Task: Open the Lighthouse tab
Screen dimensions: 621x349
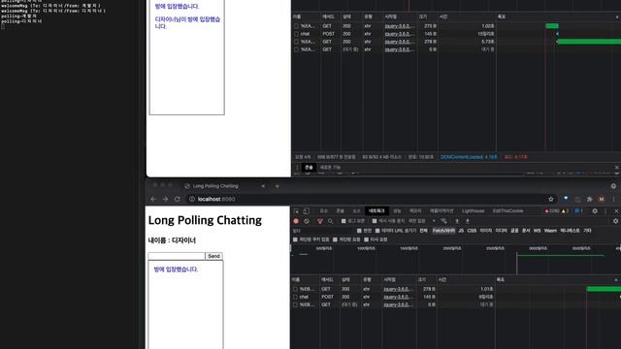Action: coord(473,211)
